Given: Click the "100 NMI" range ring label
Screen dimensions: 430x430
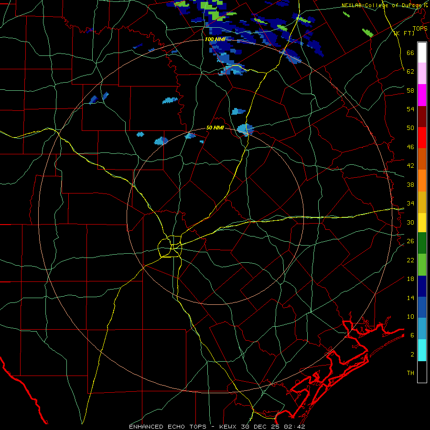Looking at the screenshot, I should pos(215,39).
